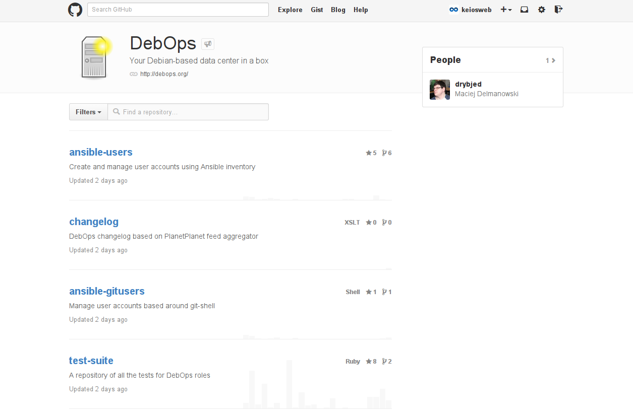Open the create new plus menu

[x=506, y=10]
